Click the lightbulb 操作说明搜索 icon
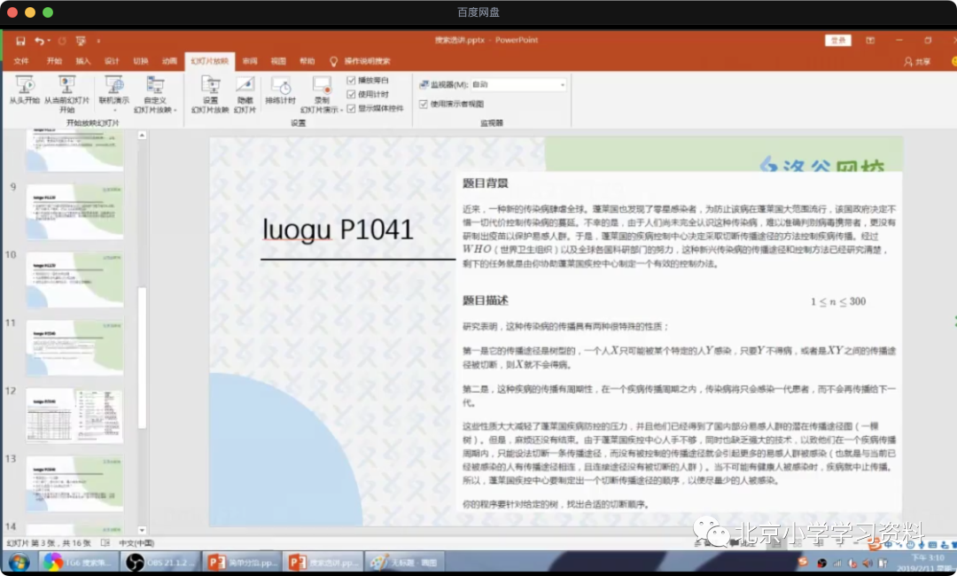This screenshot has width=957, height=576. coord(333,62)
